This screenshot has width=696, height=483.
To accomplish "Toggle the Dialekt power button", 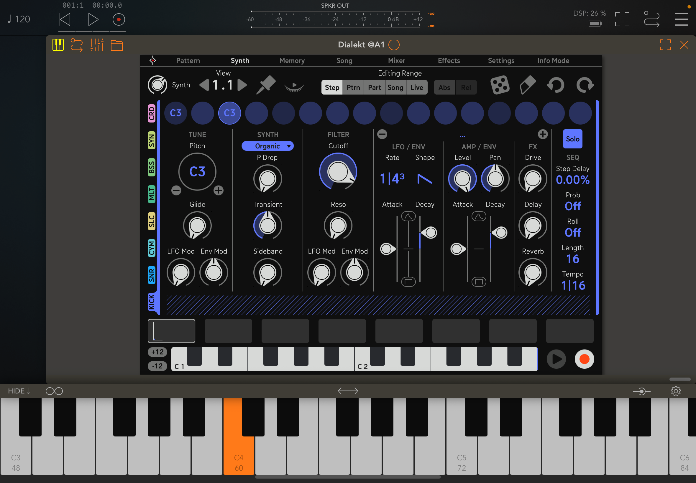I will click(394, 45).
